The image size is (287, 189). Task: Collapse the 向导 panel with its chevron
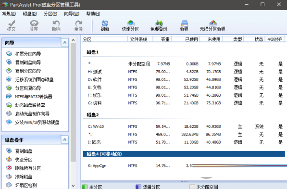64,42
